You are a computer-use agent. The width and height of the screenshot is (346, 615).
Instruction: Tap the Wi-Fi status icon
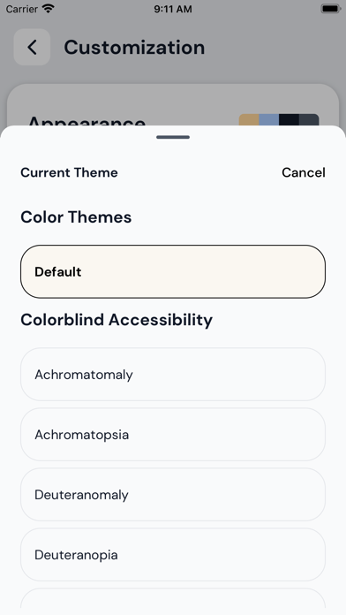[x=49, y=9]
